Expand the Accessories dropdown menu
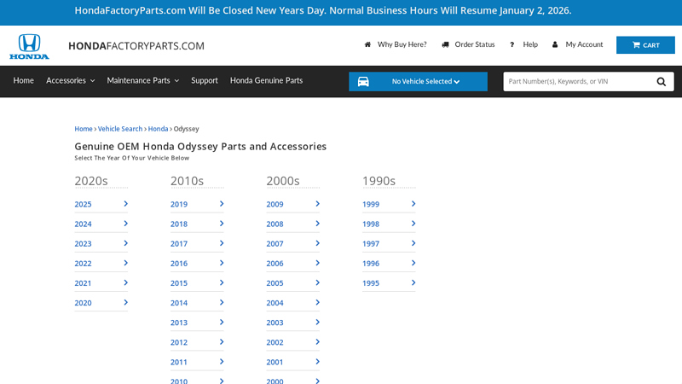Screen dimensions: 682x384 (x=71, y=80)
